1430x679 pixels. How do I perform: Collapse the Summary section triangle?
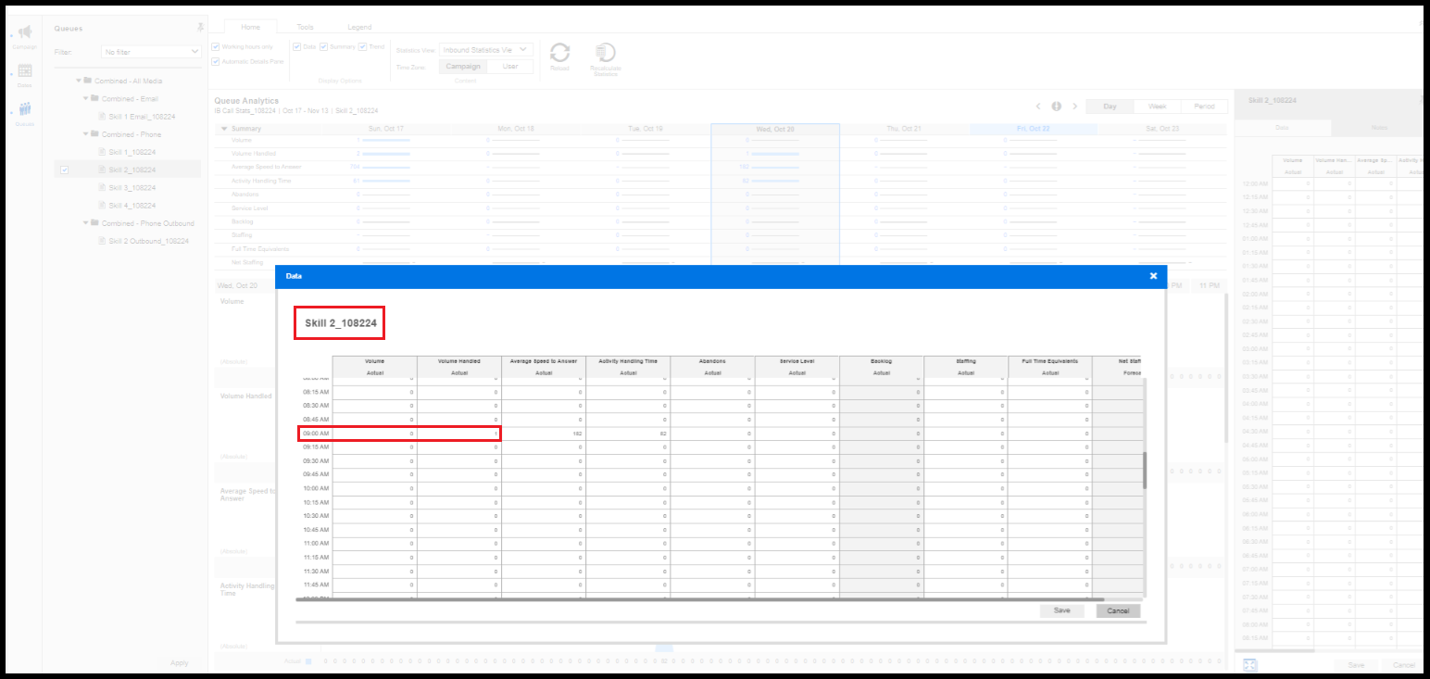(x=224, y=129)
